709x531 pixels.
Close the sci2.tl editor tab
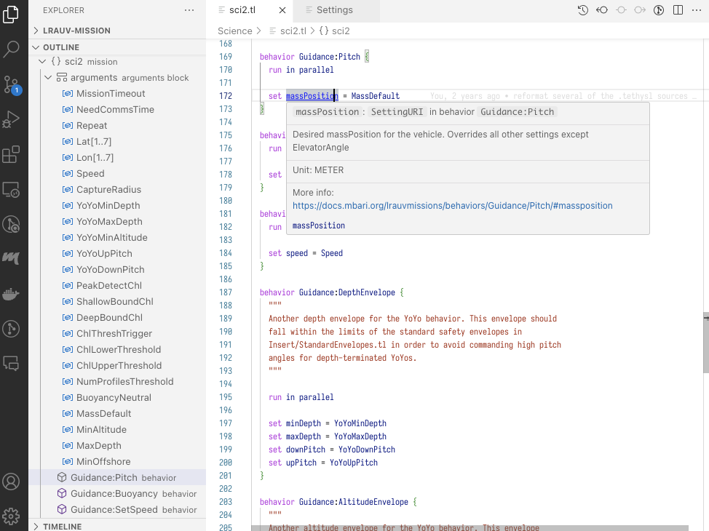[x=282, y=10]
